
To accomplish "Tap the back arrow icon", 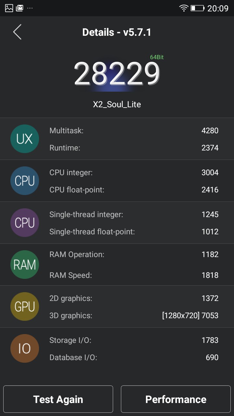I will (x=17, y=32).
